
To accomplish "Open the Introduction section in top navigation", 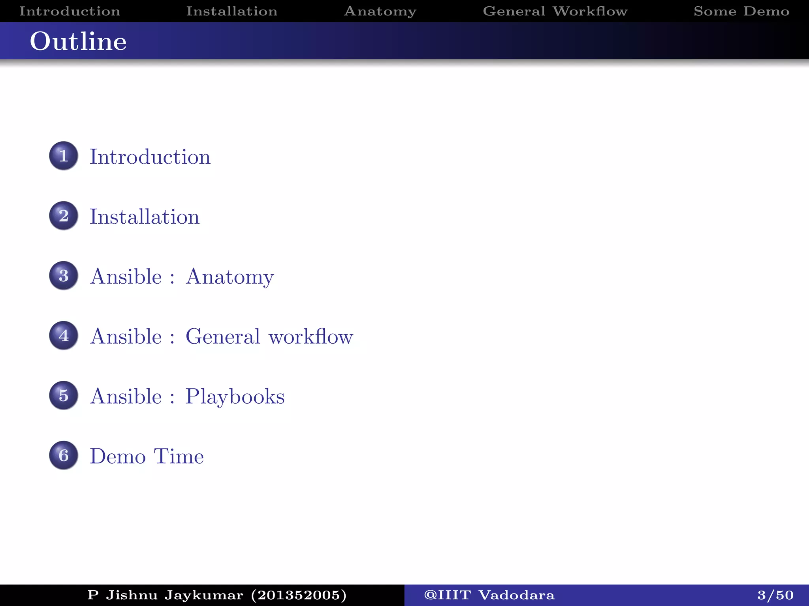I will 70,11.
